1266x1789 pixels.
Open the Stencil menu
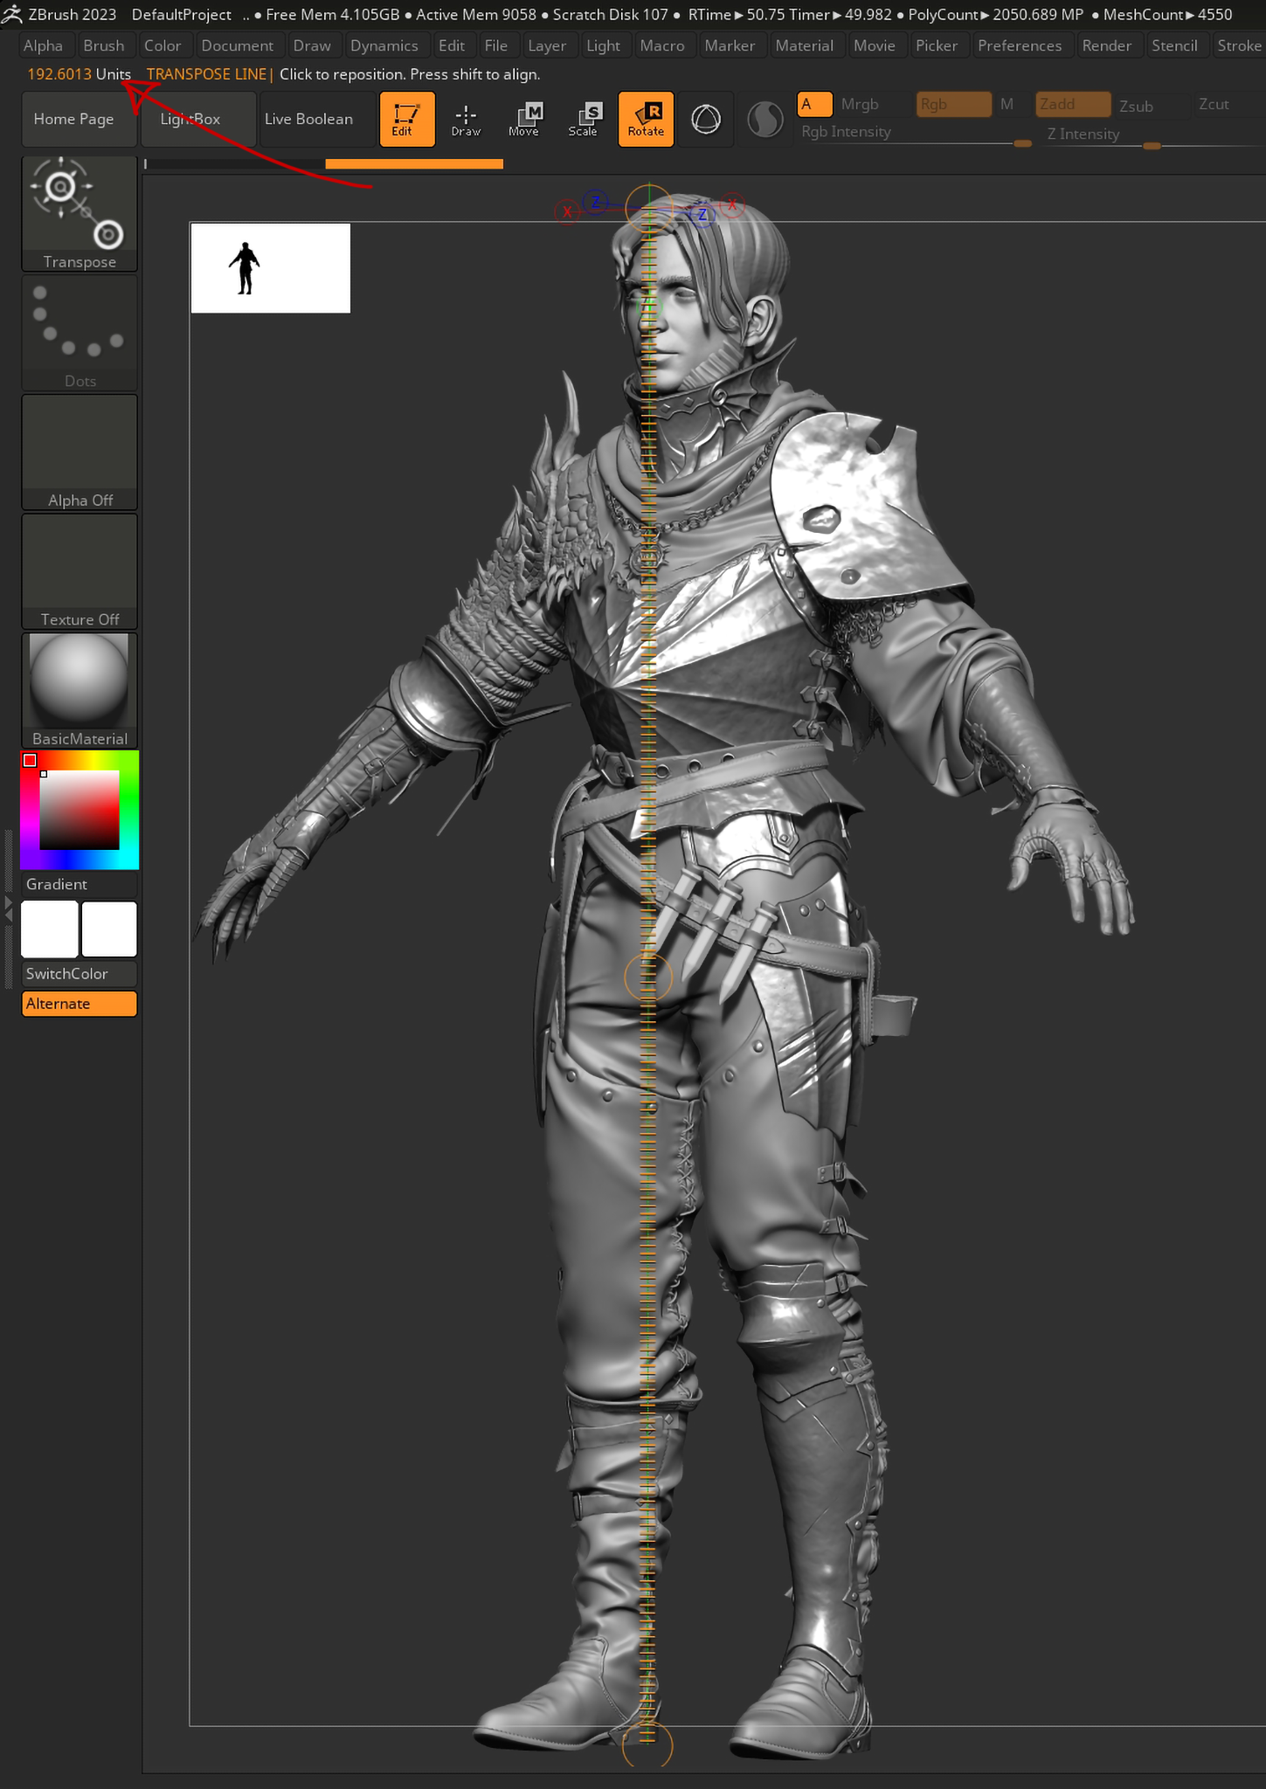[1174, 45]
